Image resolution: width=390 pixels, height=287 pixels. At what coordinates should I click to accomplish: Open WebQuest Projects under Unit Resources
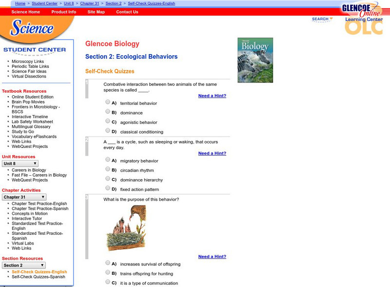30,180
